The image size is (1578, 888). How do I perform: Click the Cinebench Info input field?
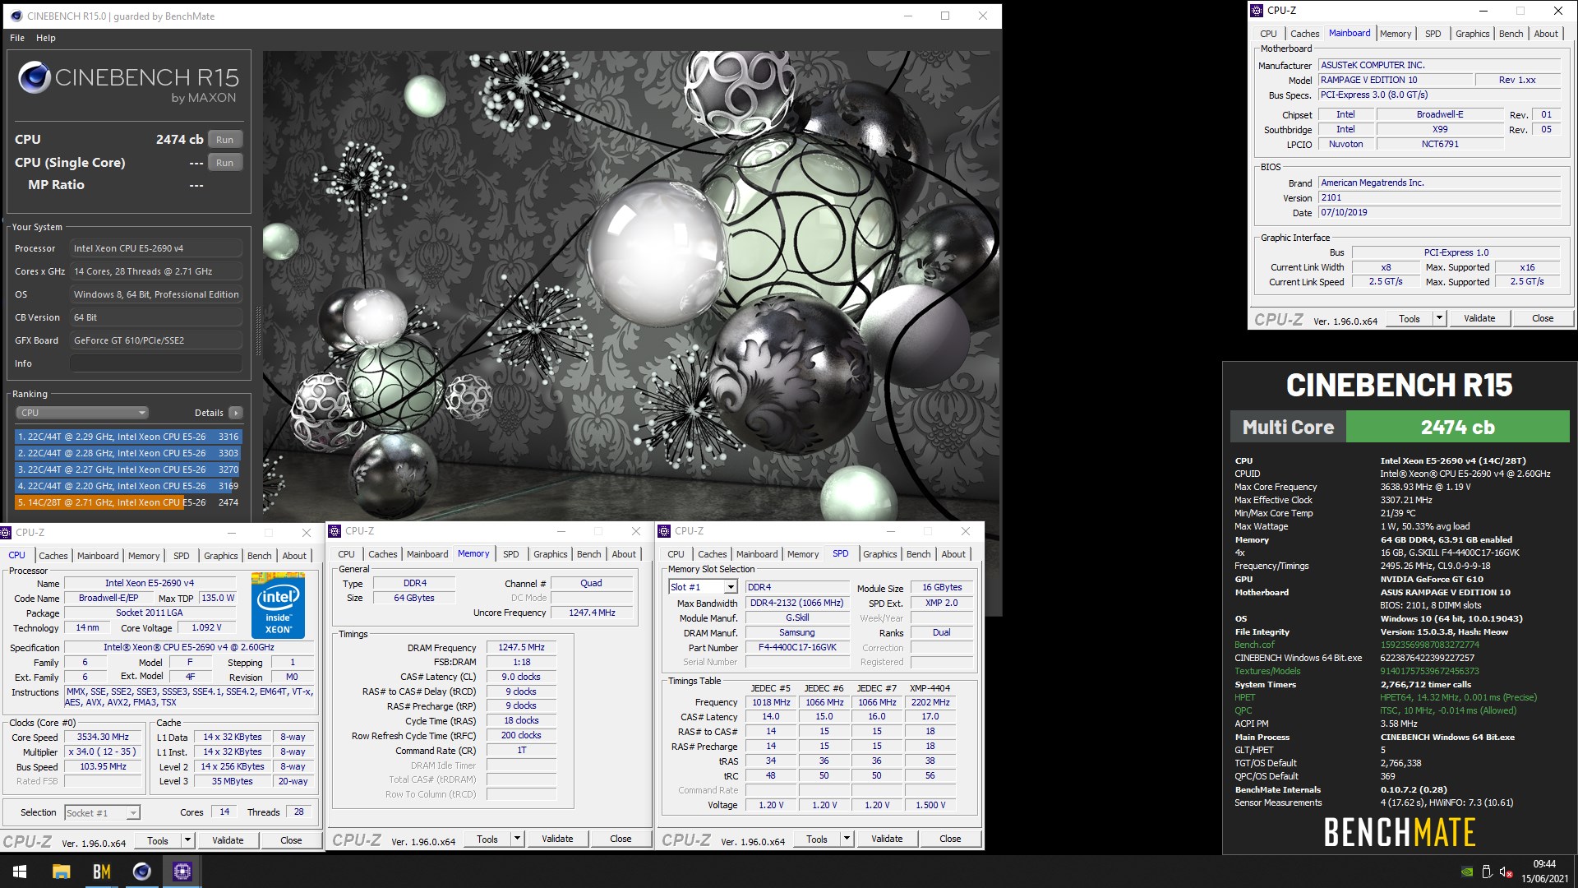point(156,363)
